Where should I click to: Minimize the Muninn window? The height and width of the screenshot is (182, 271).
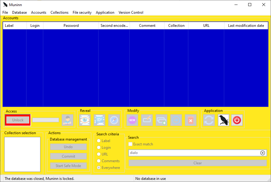(236, 5)
